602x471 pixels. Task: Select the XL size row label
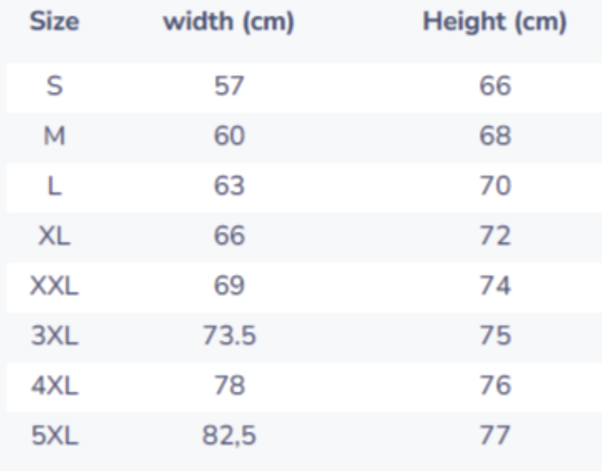tap(54, 236)
